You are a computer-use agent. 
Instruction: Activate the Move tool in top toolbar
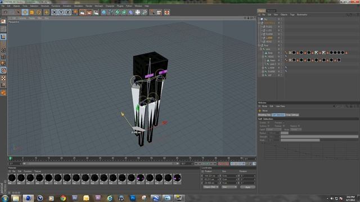pos(25,12)
